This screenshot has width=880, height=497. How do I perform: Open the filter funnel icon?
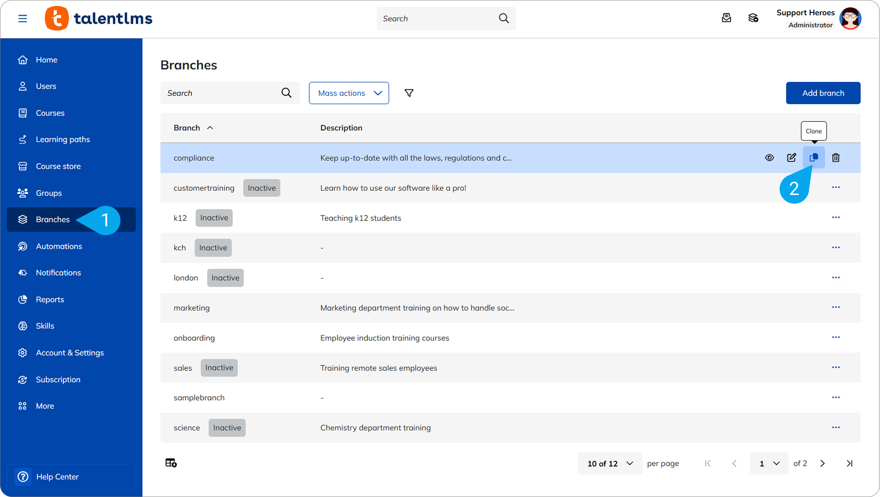point(409,93)
